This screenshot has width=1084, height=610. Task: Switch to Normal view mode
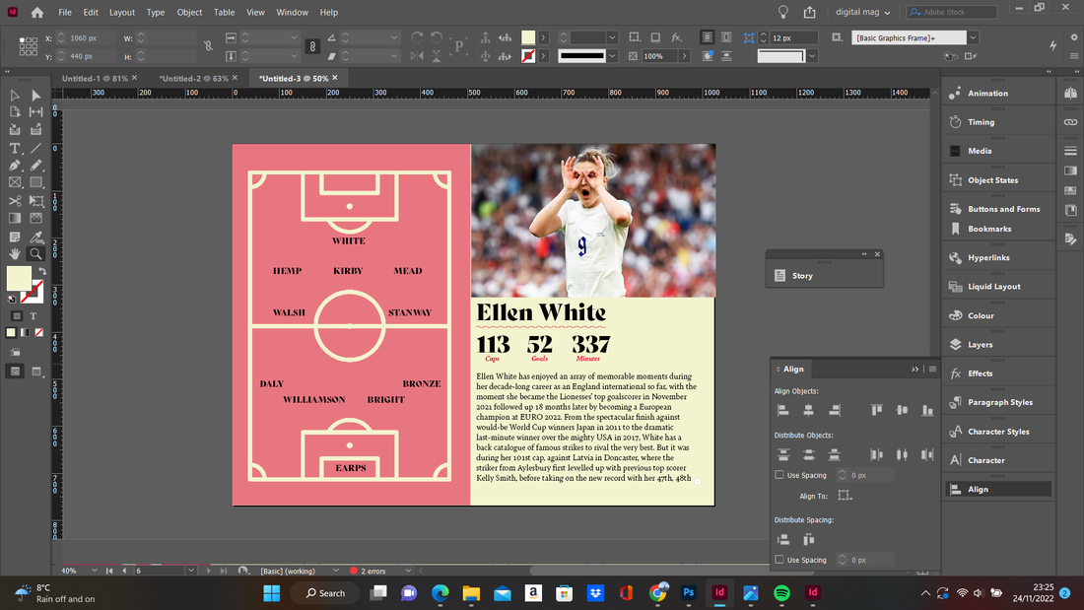[x=15, y=372]
